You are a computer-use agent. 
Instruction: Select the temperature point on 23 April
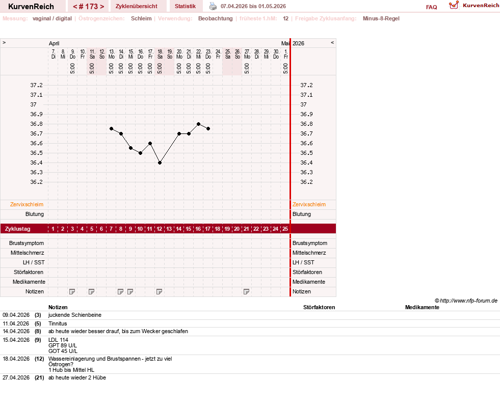tap(208, 129)
